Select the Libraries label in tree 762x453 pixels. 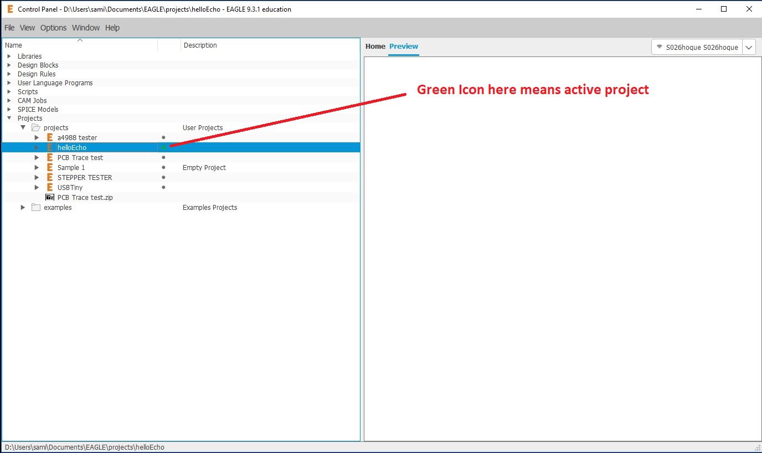pyautogui.click(x=29, y=56)
